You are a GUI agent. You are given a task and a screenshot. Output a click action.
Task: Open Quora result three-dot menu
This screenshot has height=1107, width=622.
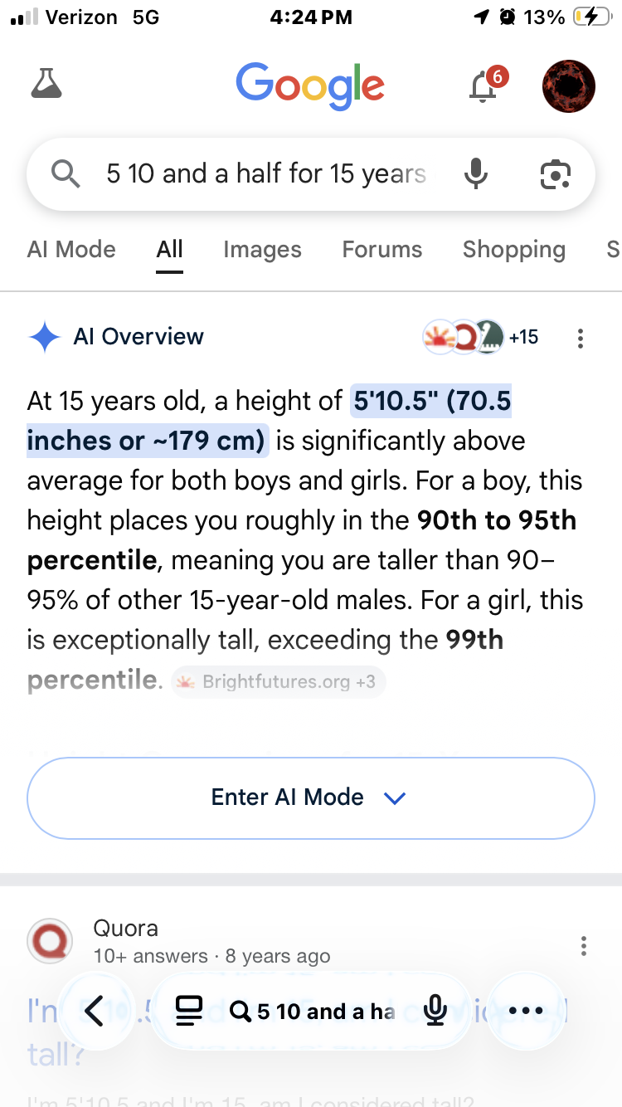click(584, 946)
